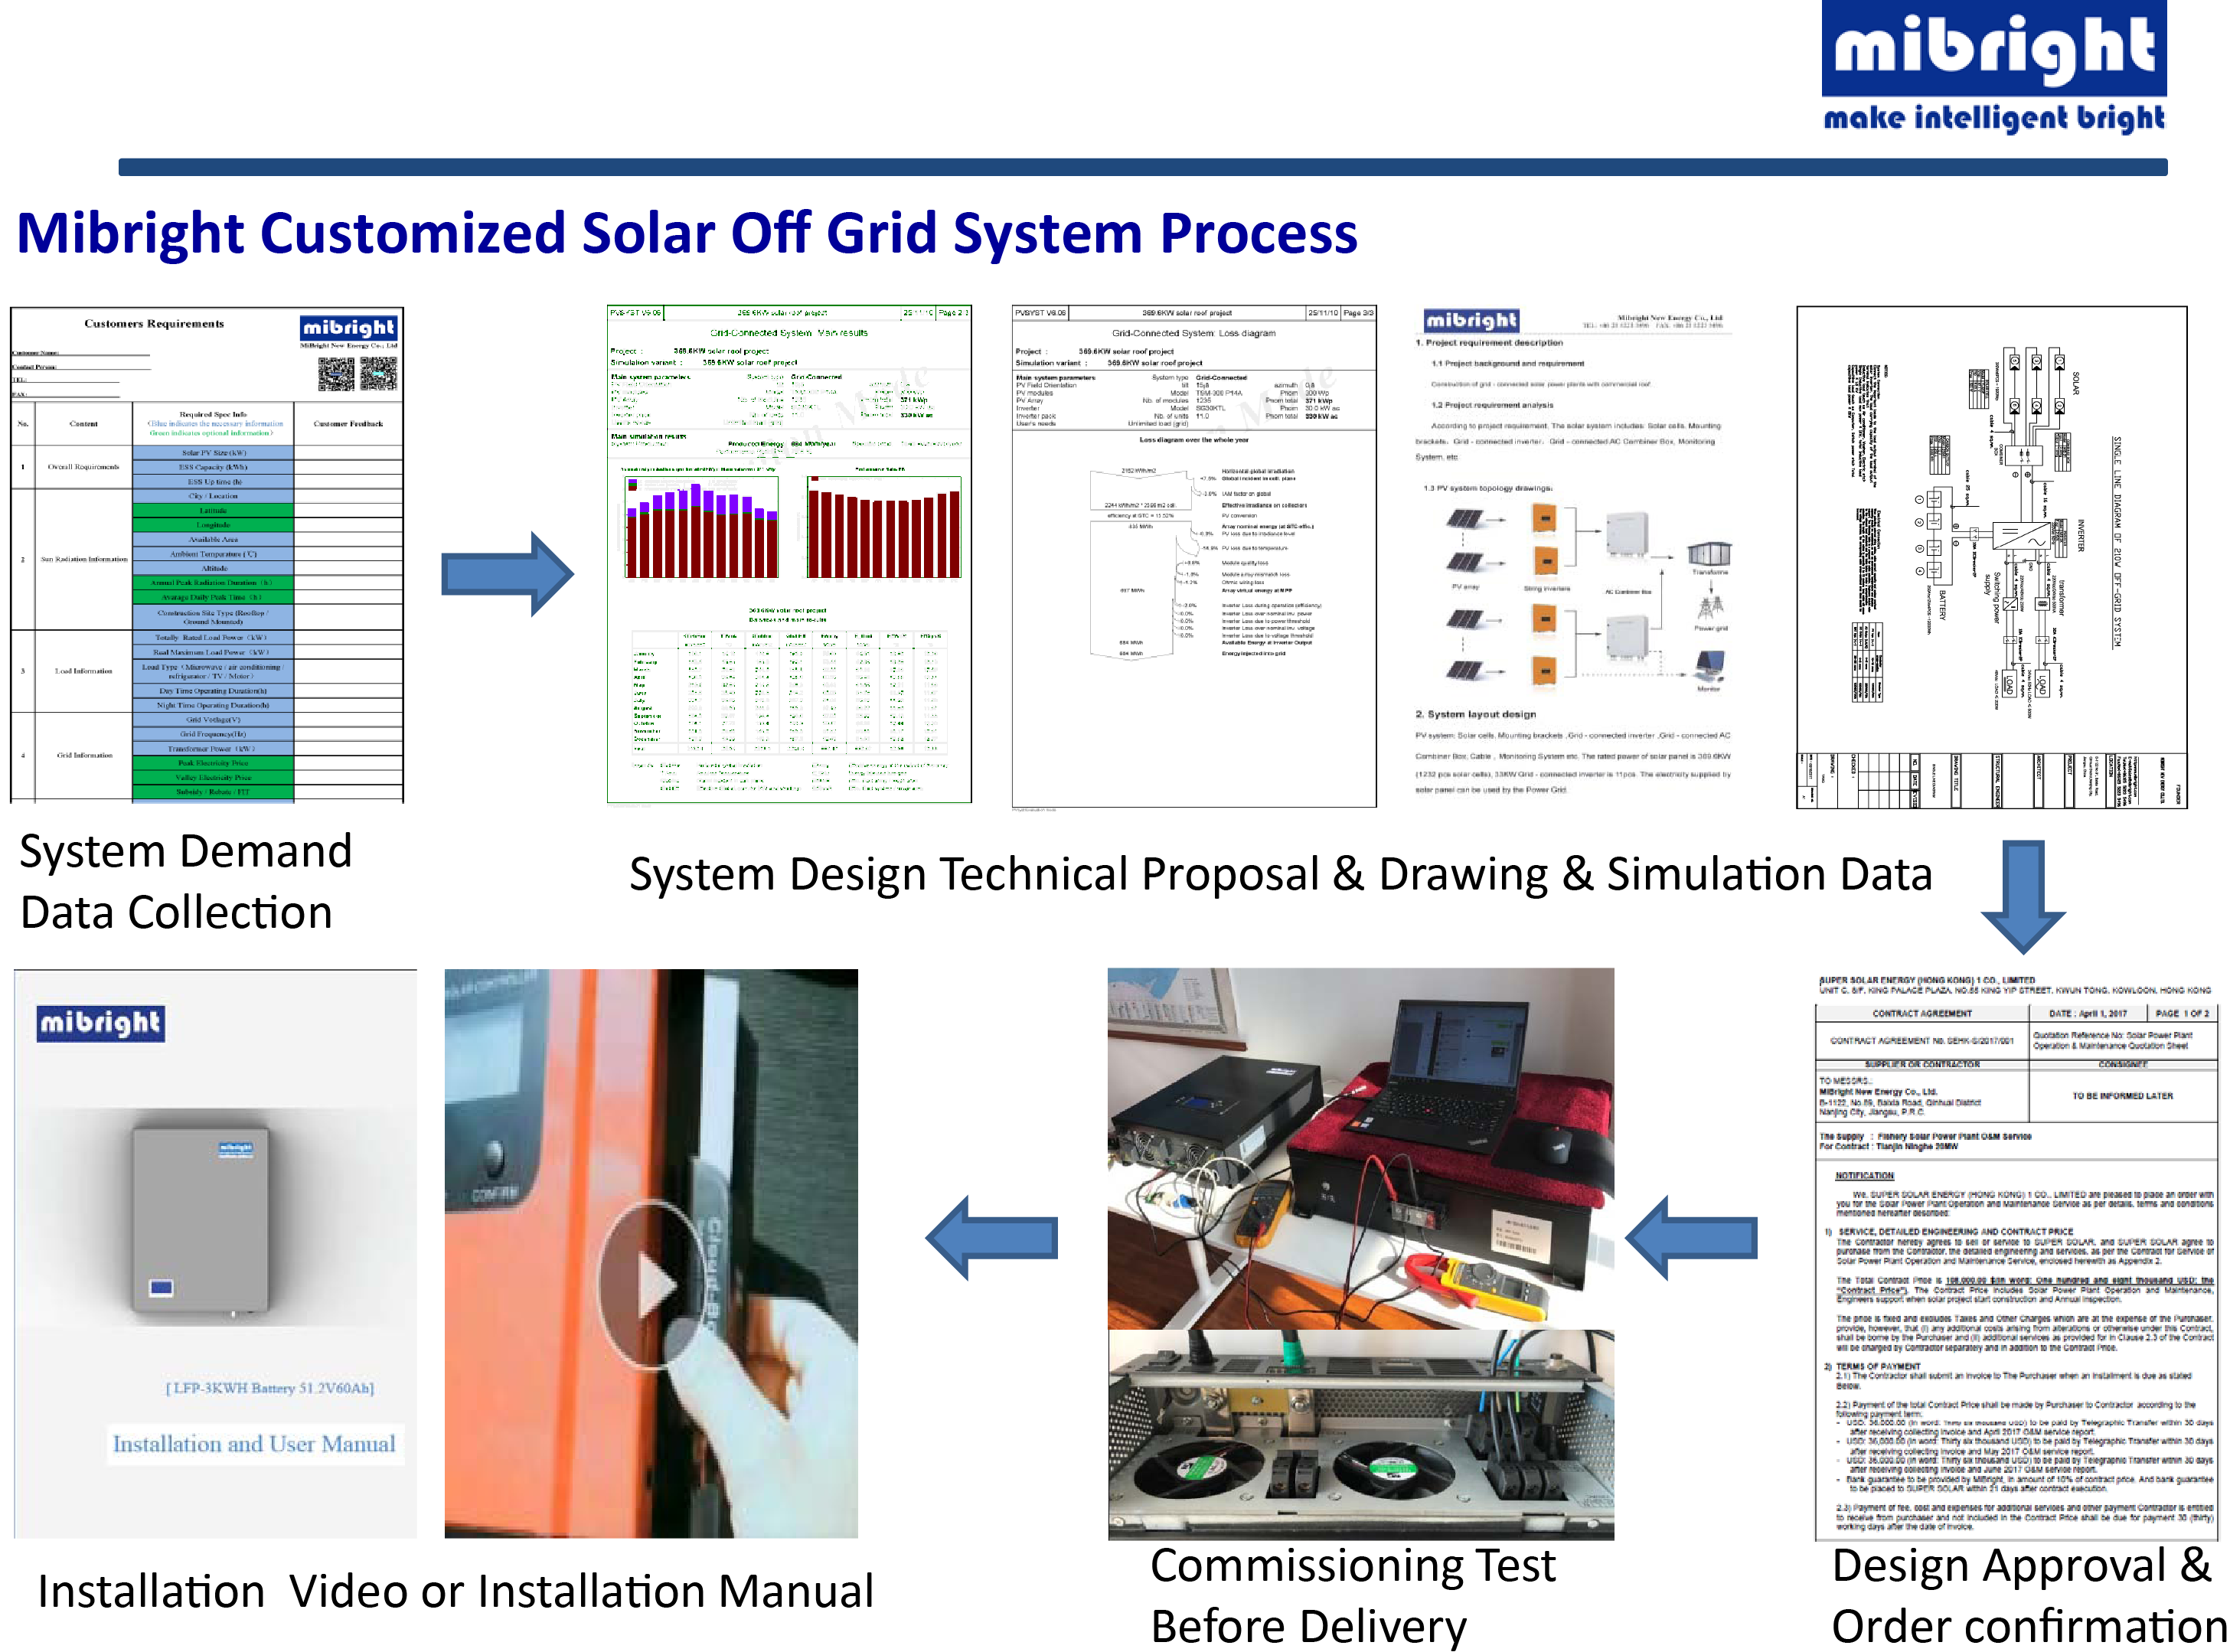Click the green 'Latitude' row
This screenshot has width=2230, height=1652.
213,510
